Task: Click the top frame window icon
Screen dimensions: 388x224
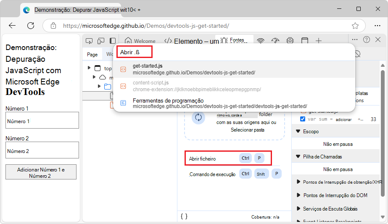Action: click(x=98, y=68)
